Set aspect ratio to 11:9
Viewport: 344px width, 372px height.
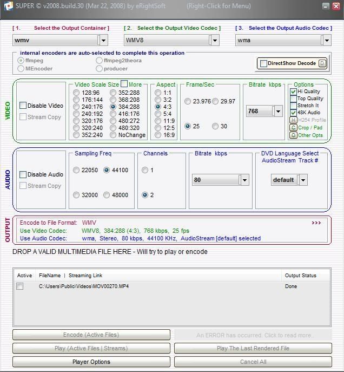[158, 121]
